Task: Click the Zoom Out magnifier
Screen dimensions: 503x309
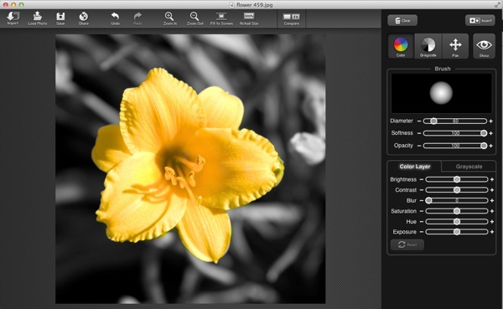Action: tap(194, 18)
